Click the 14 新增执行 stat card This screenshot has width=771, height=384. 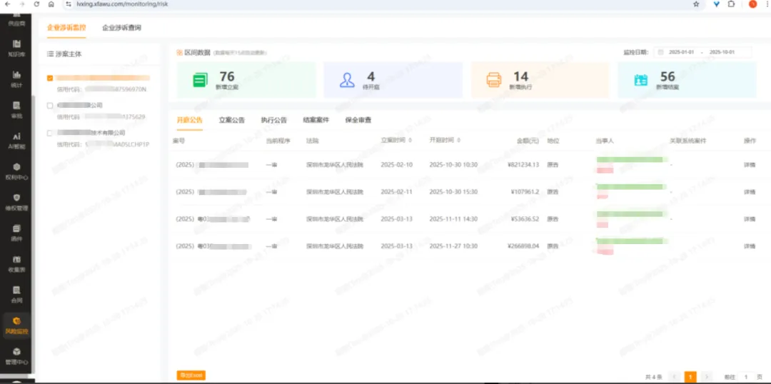(x=540, y=80)
